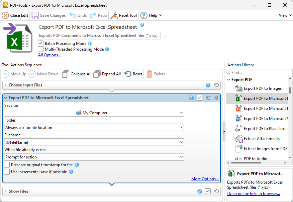The height and width of the screenshot is (202, 293).
Task: Click the help icon beside tool title
Action: (142, 25)
